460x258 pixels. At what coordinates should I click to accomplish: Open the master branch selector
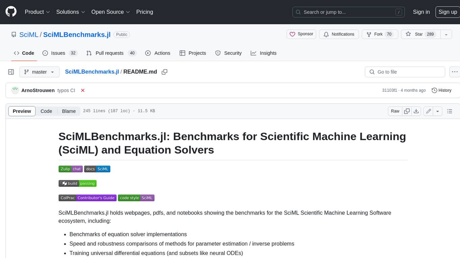pos(39,72)
